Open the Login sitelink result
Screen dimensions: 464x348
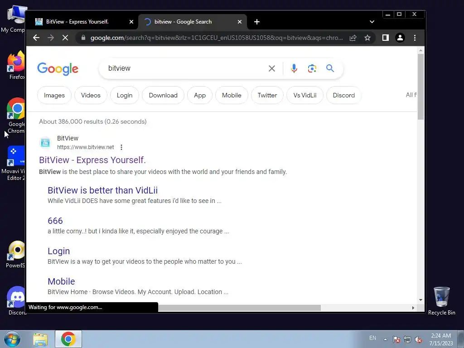(x=58, y=251)
